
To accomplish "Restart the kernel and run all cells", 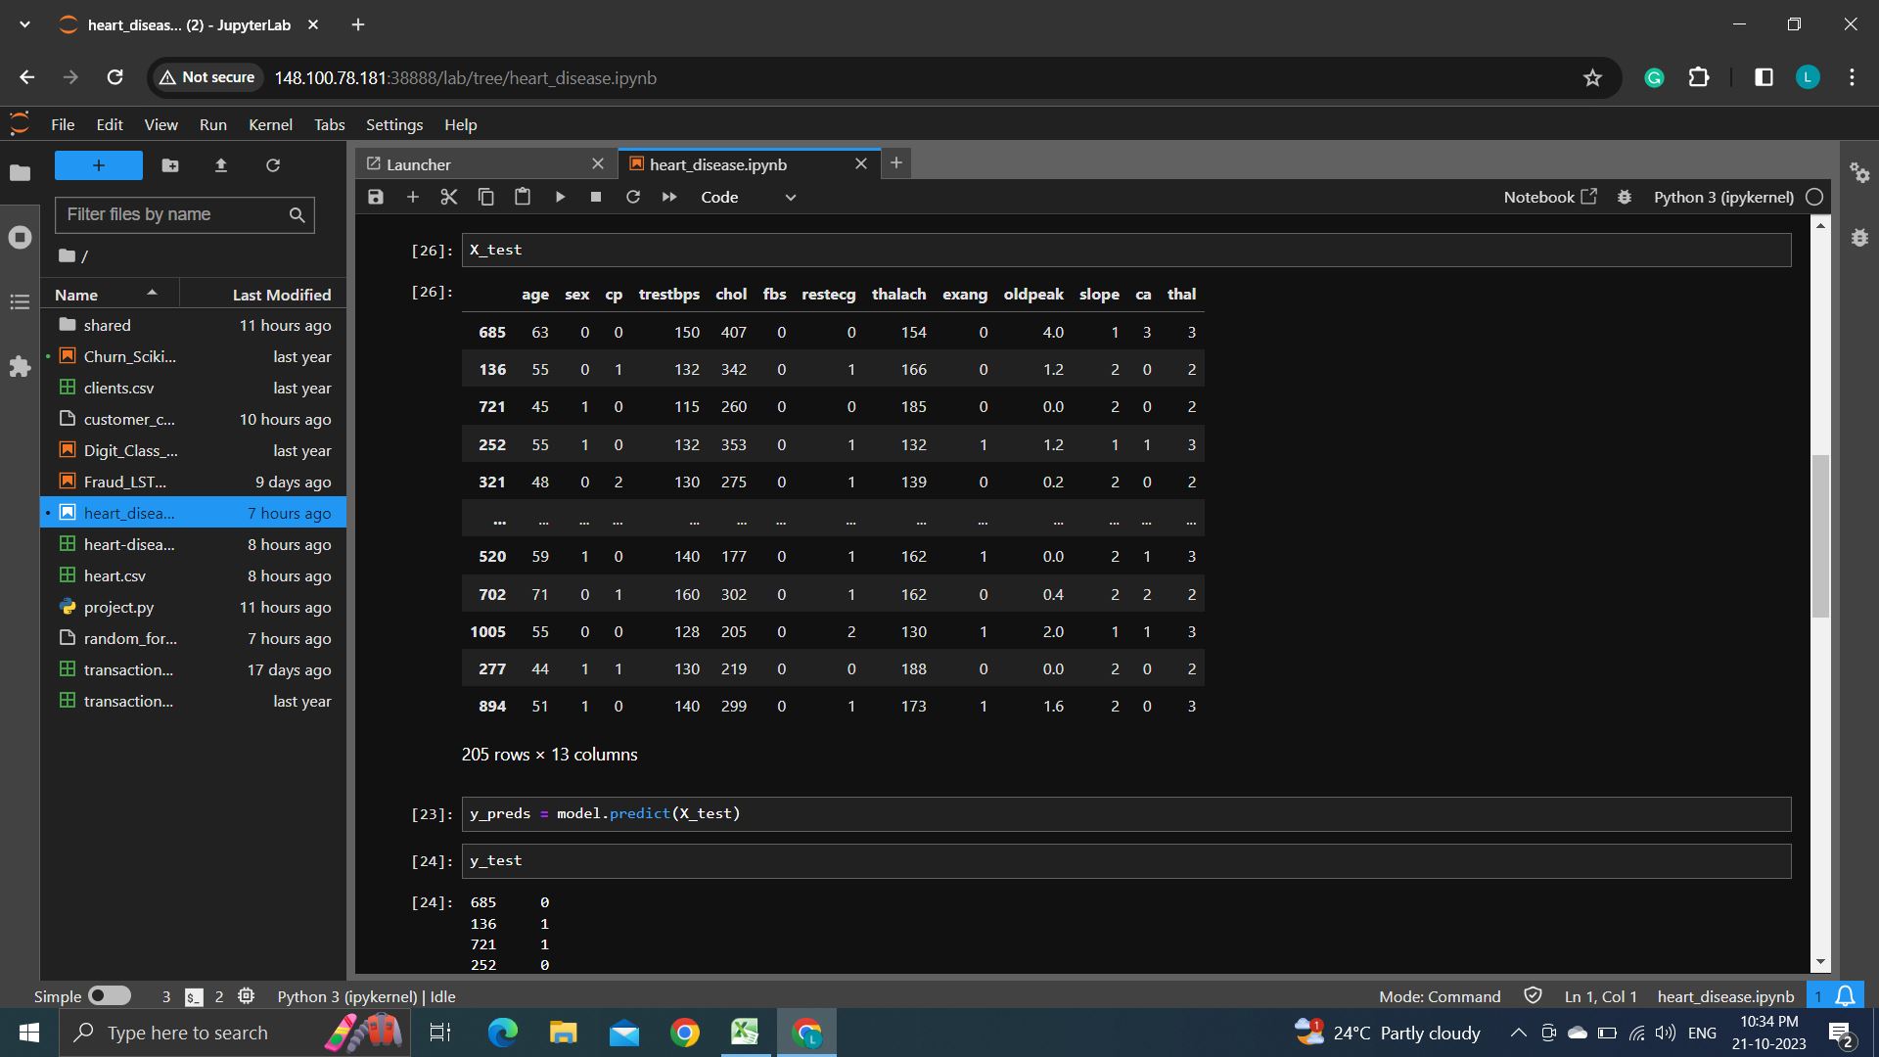I will (669, 197).
